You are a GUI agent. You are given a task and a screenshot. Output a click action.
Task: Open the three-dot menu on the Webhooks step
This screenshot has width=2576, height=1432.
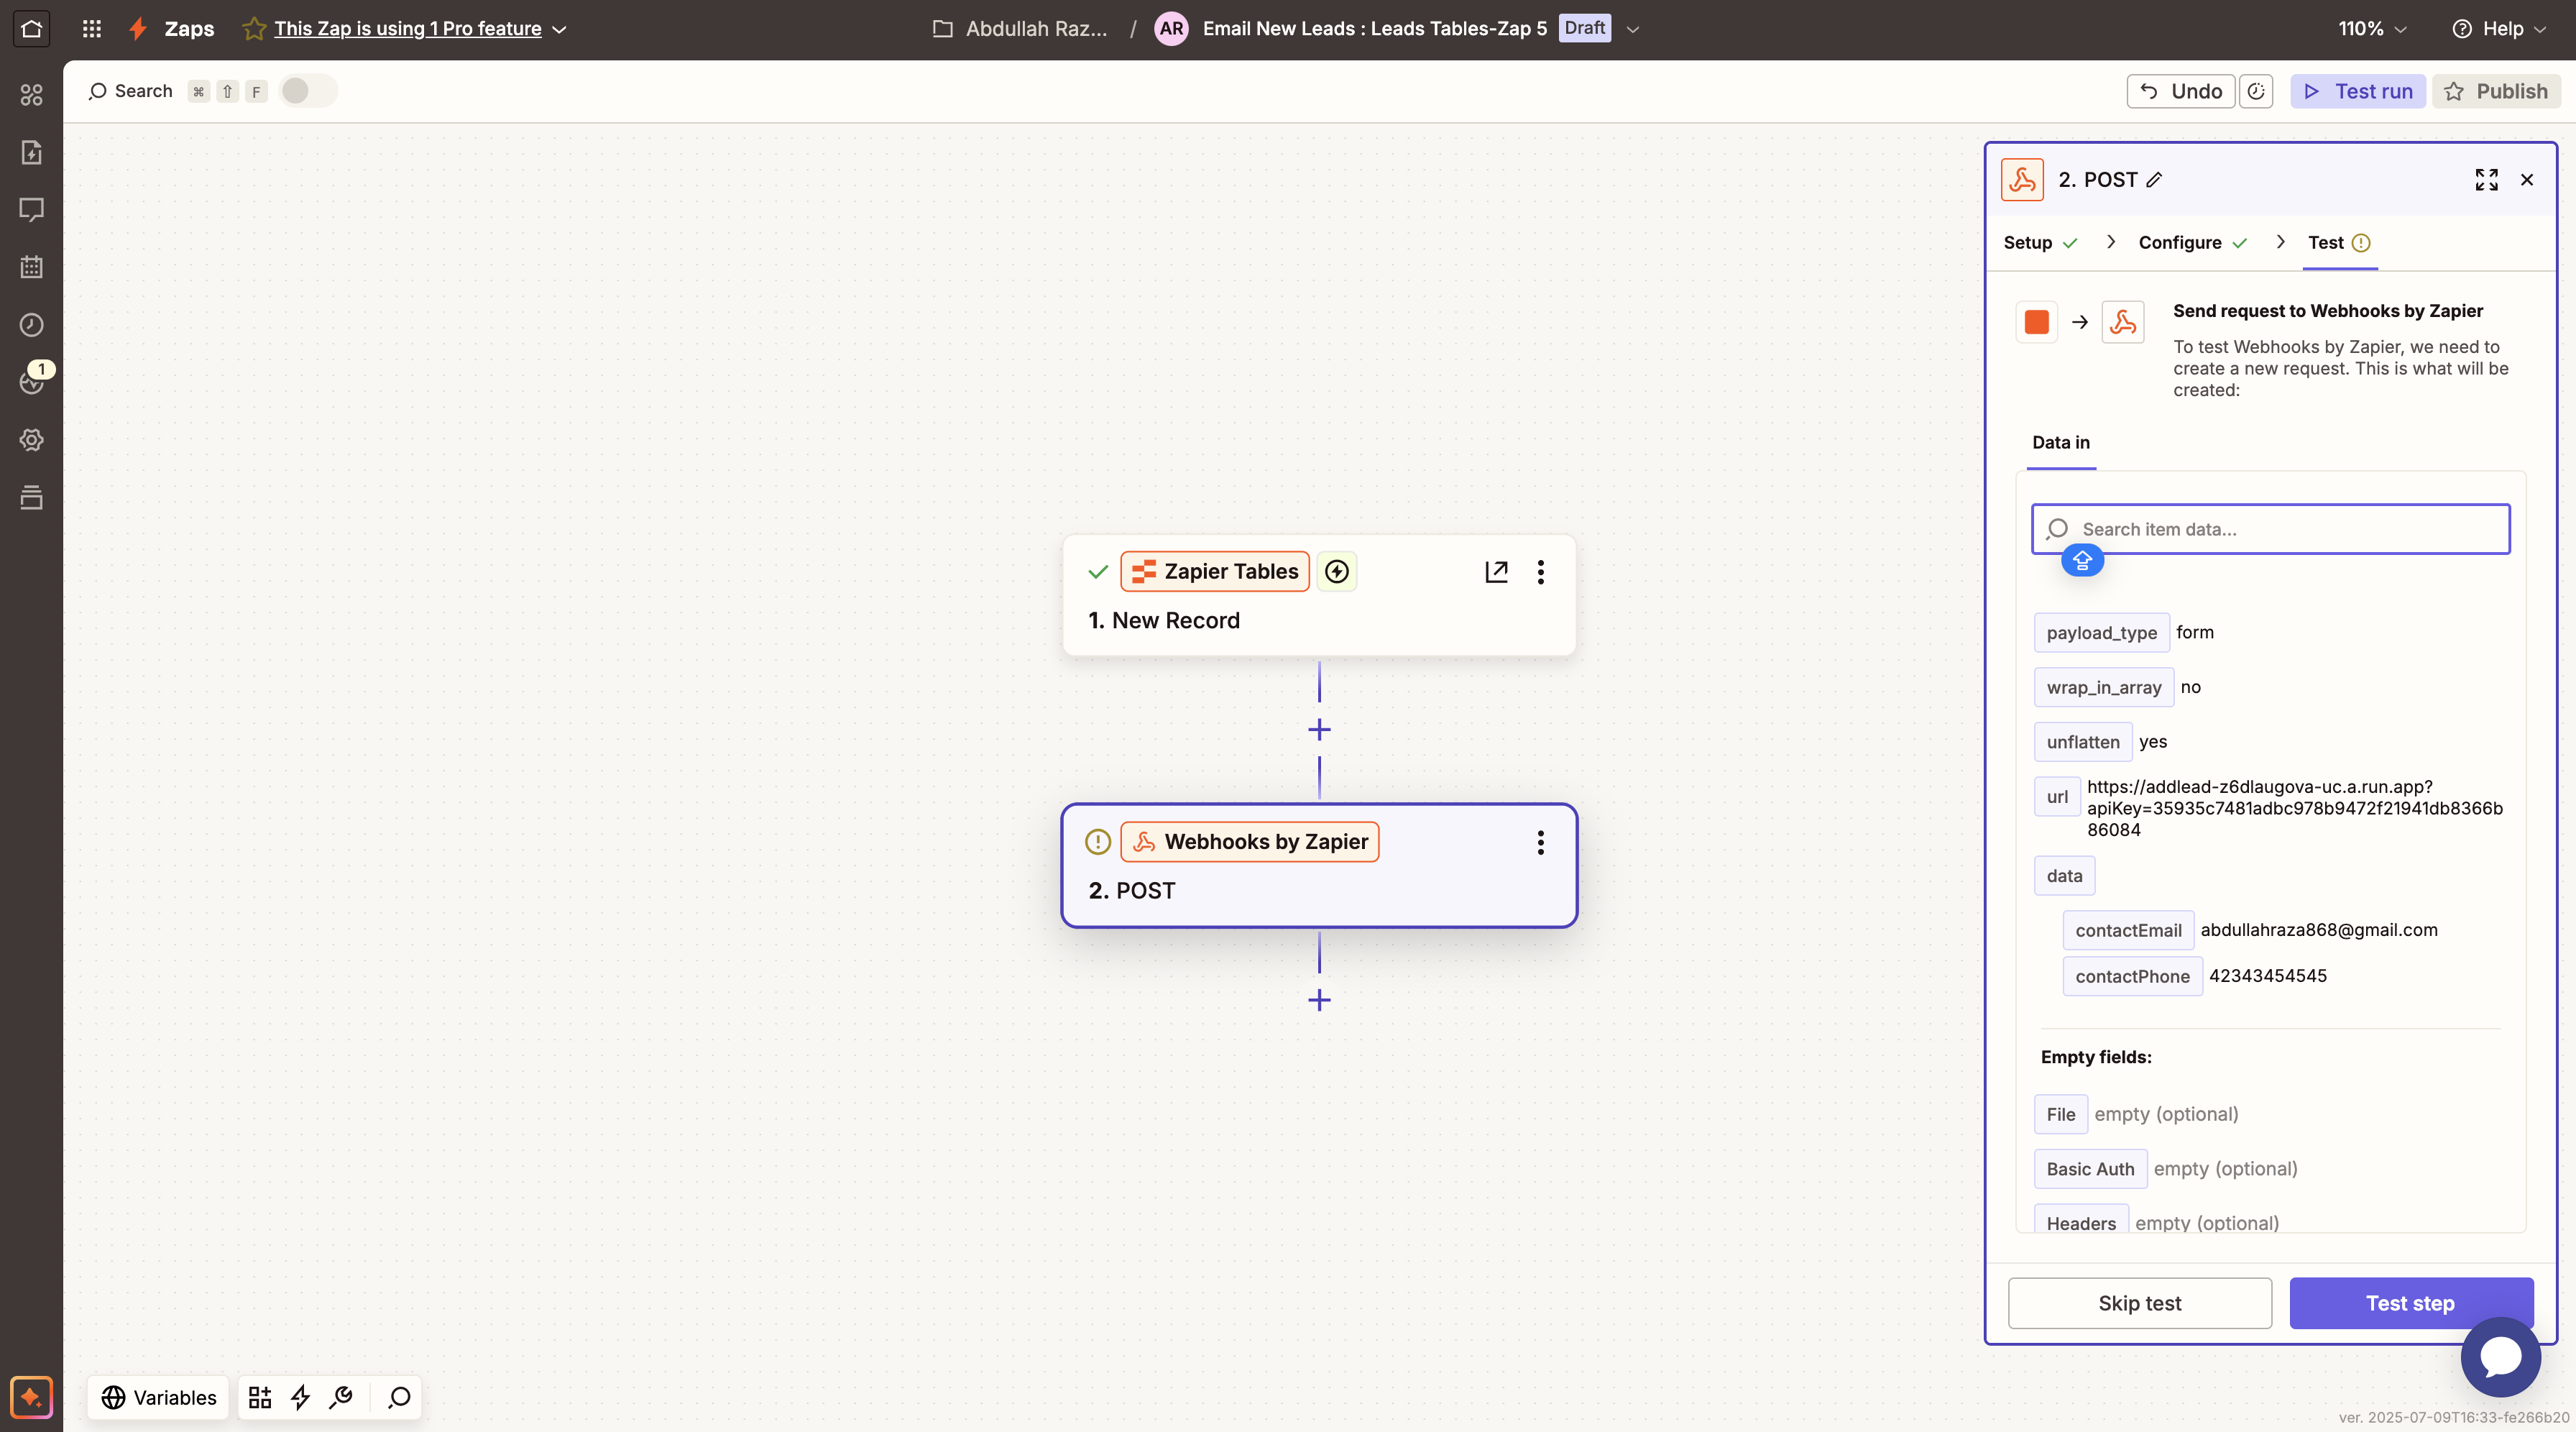tap(1540, 842)
